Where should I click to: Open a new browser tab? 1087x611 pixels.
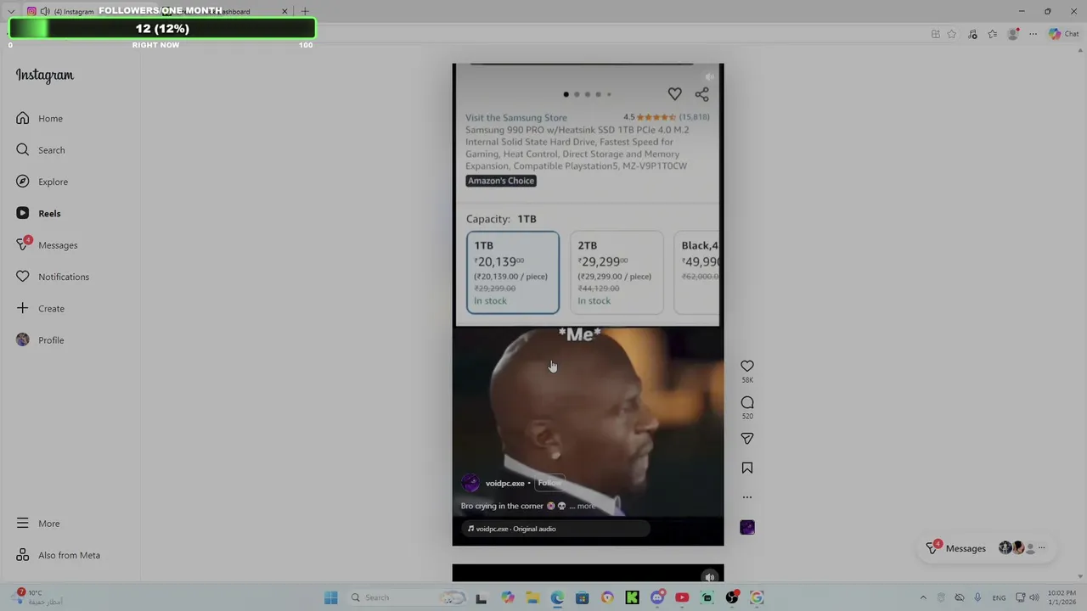pos(305,12)
